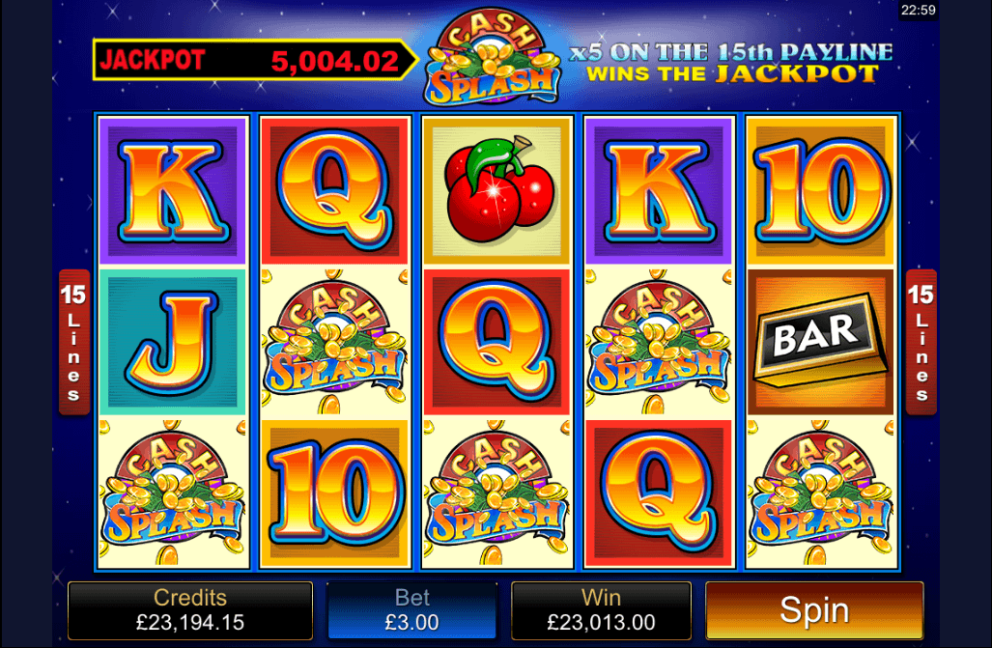Click the Win amount display
The image size is (992, 648).
601,610
